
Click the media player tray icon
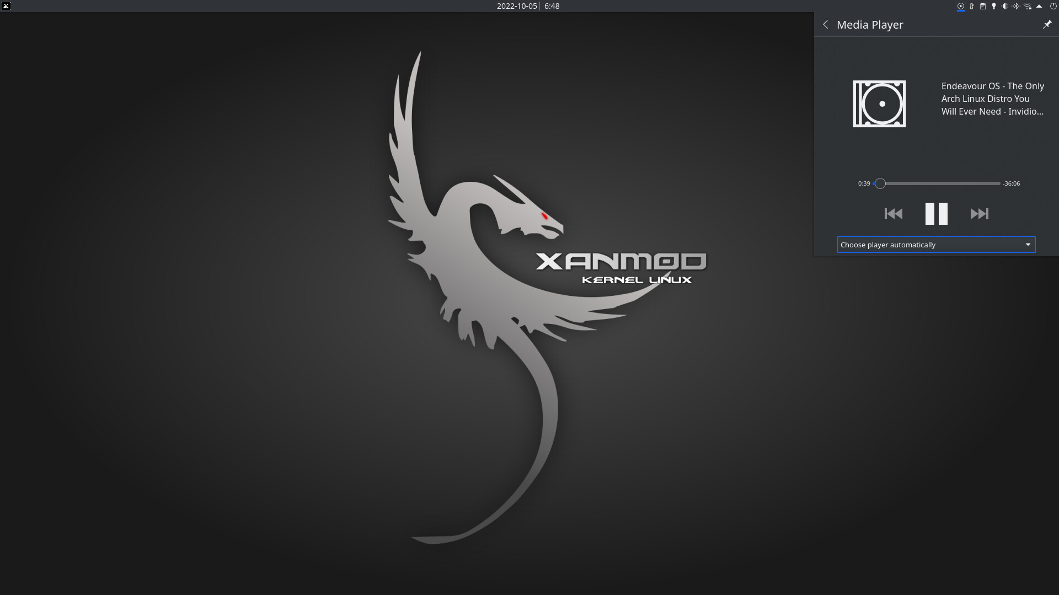click(961, 6)
